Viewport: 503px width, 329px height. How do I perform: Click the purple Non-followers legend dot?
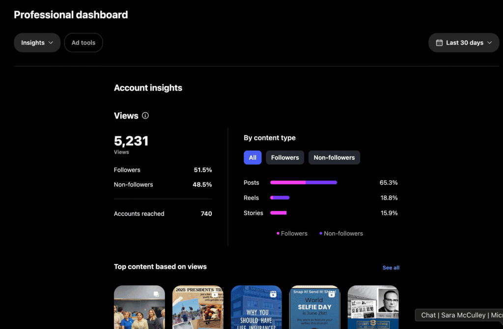321,234
